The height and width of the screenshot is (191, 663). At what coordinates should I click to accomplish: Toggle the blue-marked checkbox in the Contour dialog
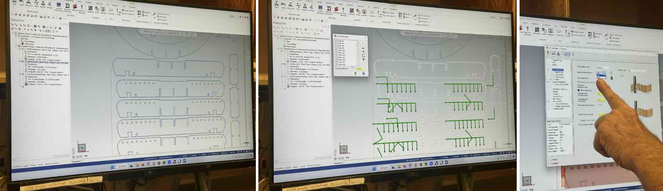click(x=578, y=90)
